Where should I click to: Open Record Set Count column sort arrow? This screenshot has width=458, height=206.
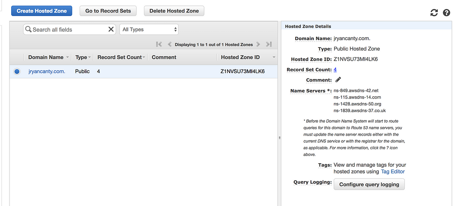144,58
